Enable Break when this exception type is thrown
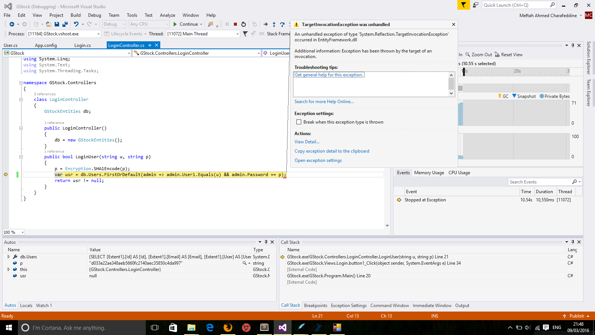This screenshot has width=595, height=335. pyautogui.click(x=299, y=122)
